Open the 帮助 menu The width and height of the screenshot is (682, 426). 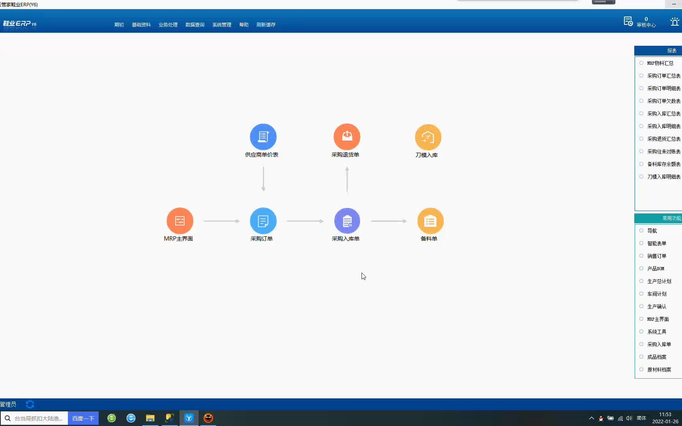244,25
